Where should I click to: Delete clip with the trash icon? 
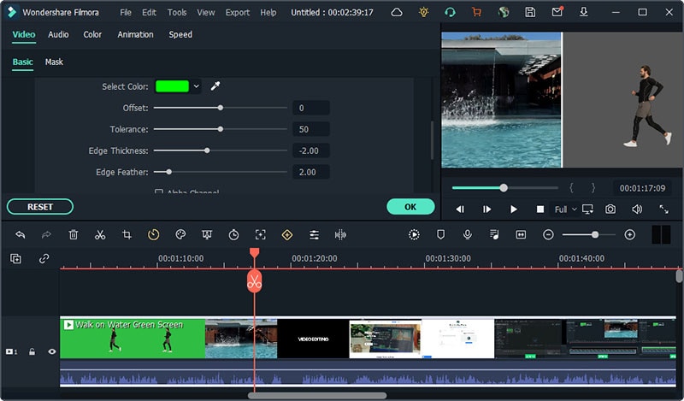click(x=74, y=235)
